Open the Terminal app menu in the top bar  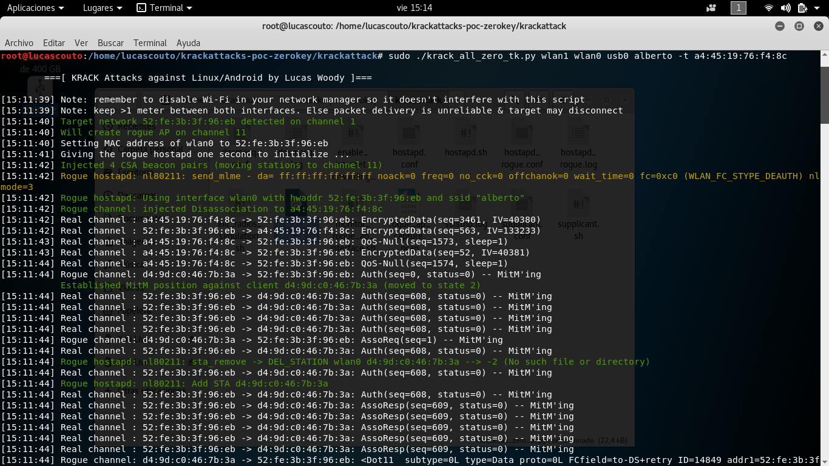[x=164, y=8]
